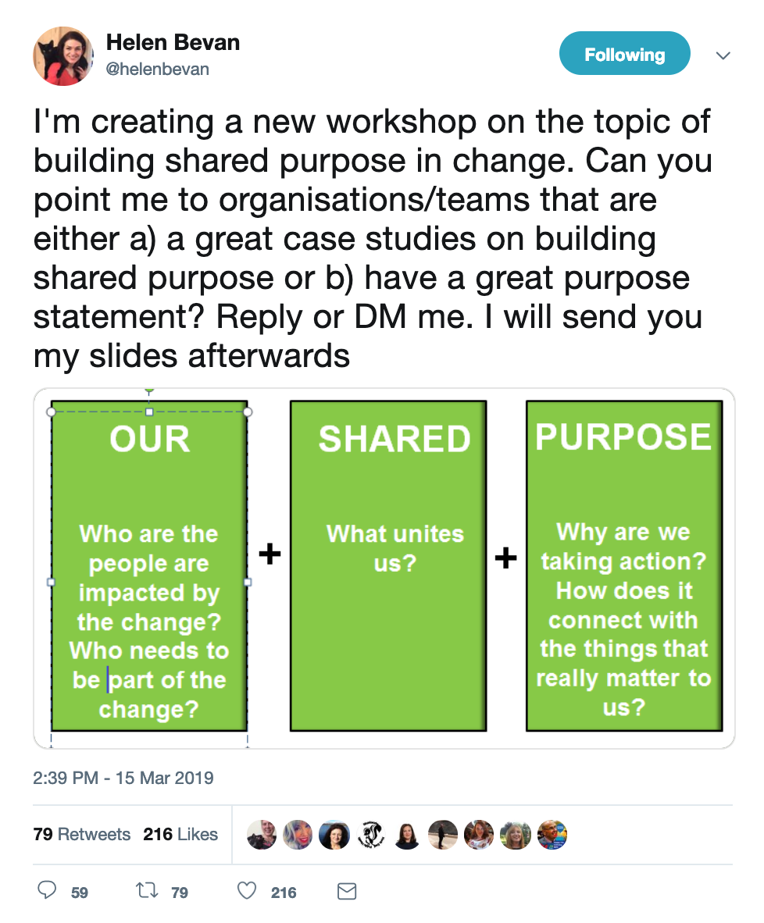
Task: Click the liker avatar of woman in black top
Action: [x=407, y=834]
